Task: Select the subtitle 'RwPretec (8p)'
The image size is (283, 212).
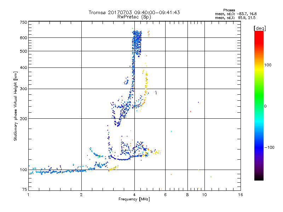Action: (134, 17)
